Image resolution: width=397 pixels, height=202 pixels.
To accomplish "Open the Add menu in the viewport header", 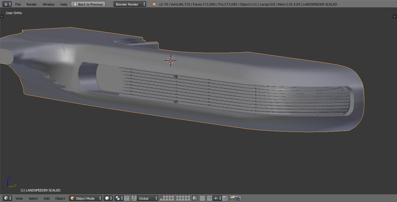I will (x=47, y=198).
